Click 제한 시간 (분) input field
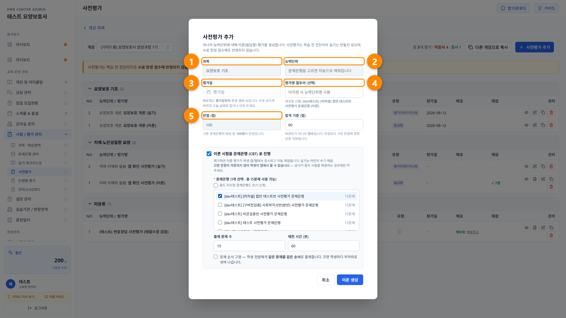 click(x=323, y=246)
